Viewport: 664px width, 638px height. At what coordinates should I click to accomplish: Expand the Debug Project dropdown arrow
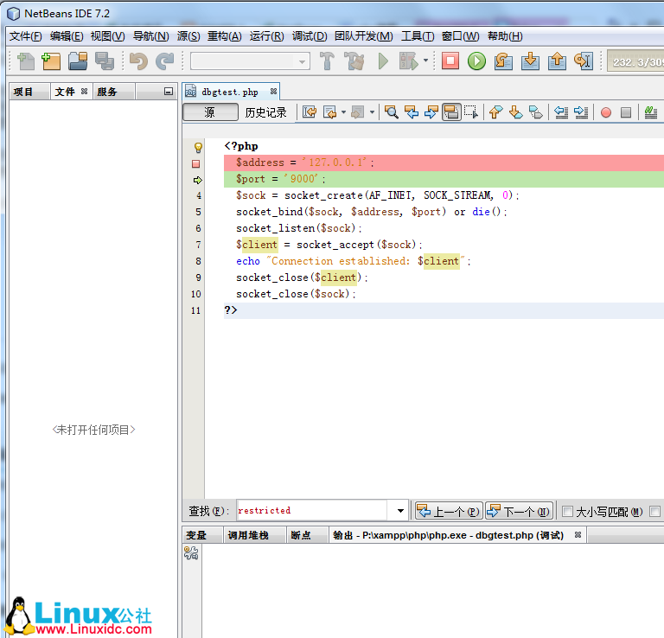click(426, 61)
